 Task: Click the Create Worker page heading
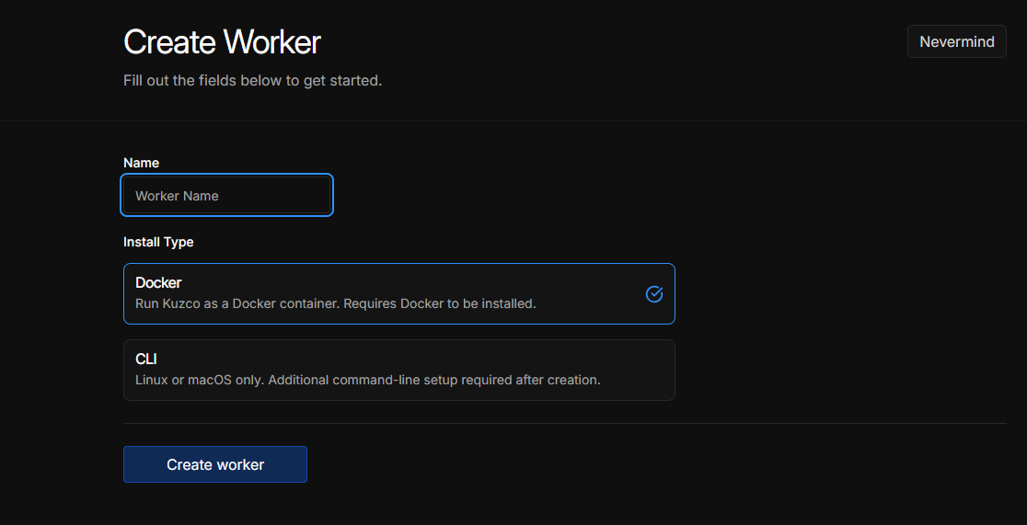pyautogui.click(x=222, y=42)
